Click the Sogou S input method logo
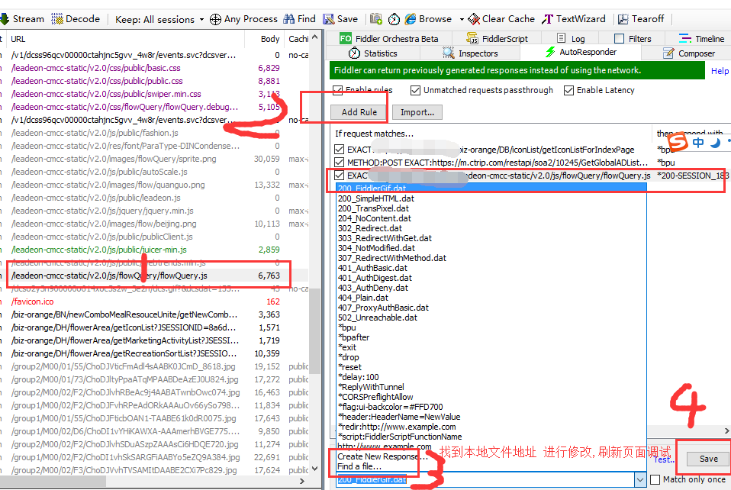The width and height of the screenshot is (731, 490). pos(678,142)
